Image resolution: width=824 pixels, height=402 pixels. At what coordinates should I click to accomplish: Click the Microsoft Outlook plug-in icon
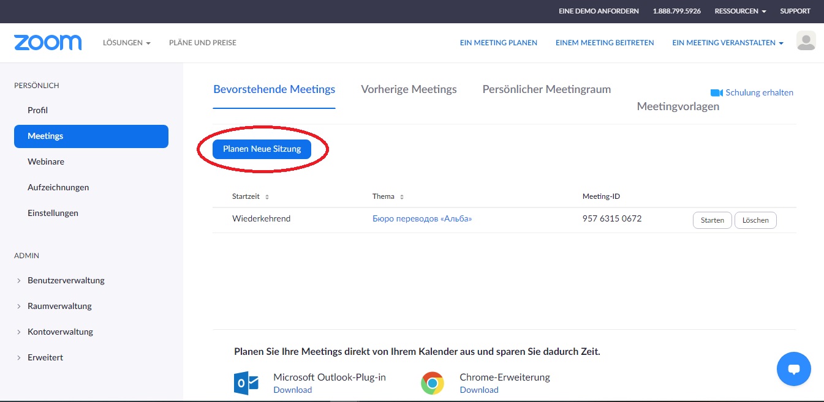point(246,383)
